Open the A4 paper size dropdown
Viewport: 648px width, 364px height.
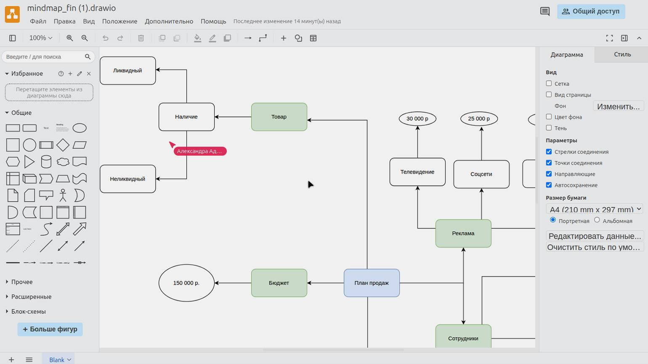point(594,209)
